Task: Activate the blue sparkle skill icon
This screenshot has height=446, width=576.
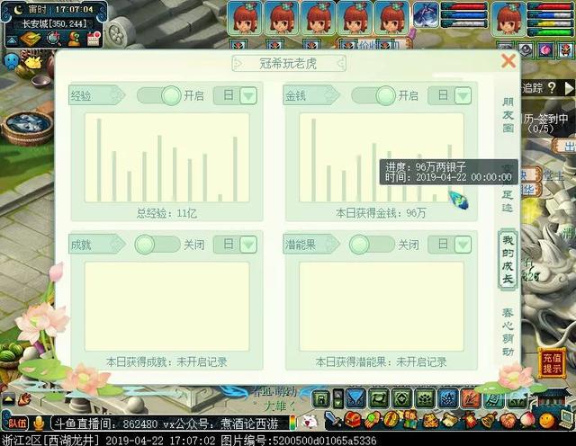Action: click(447, 399)
